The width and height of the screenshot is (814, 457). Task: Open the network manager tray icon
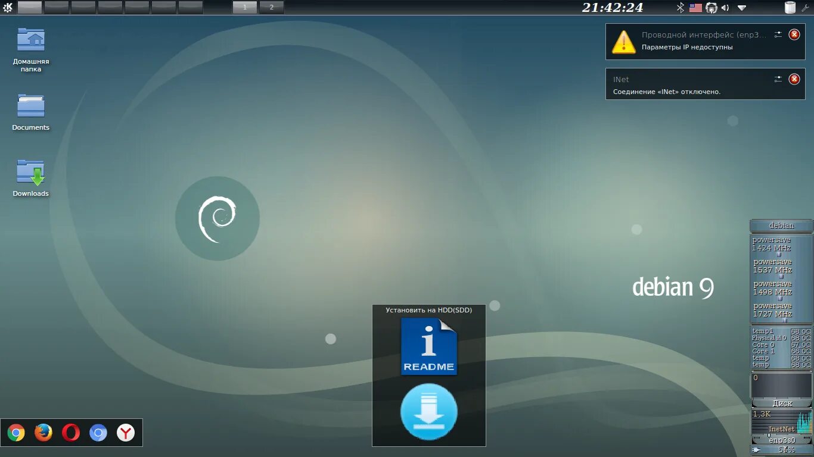(x=711, y=8)
